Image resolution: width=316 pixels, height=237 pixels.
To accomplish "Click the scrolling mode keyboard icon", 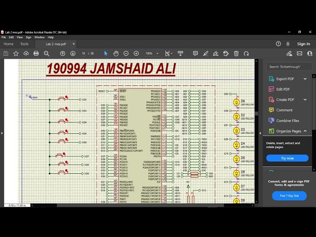I will [x=180, y=53].
